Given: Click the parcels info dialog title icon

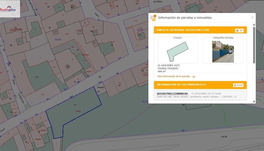Looking at the screenshot, I should [x=153, y=18].
